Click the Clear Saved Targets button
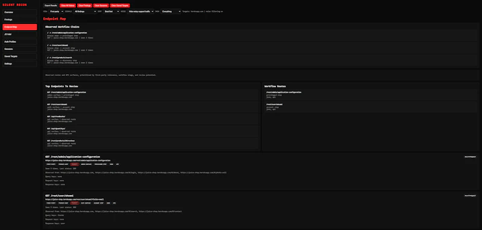 (x=120, y=5)
